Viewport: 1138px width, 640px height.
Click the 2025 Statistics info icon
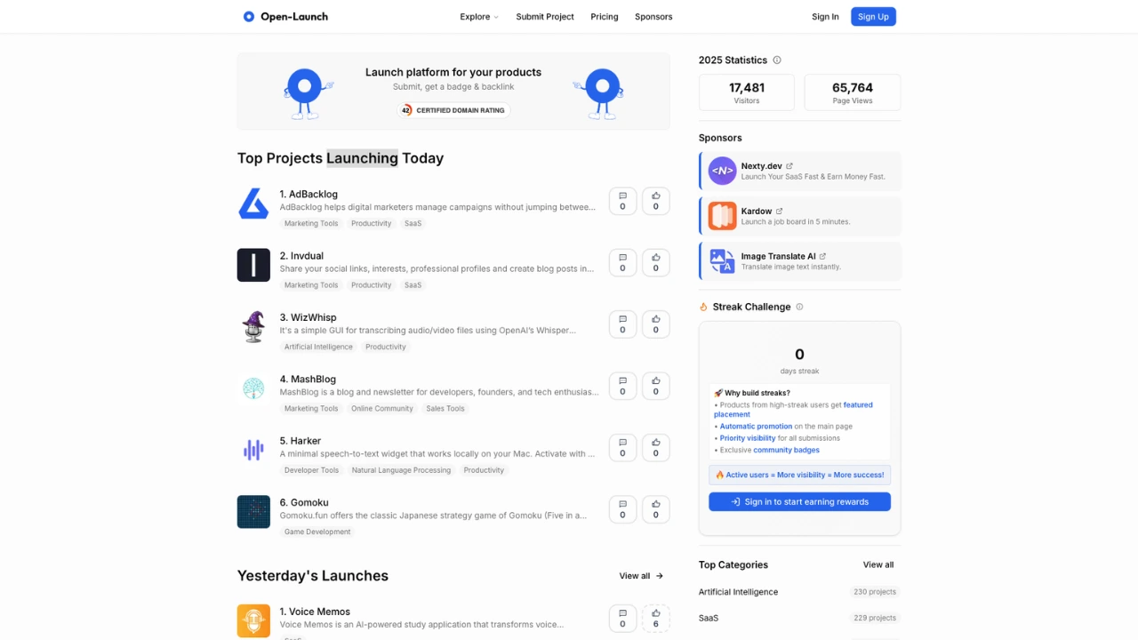777,60
